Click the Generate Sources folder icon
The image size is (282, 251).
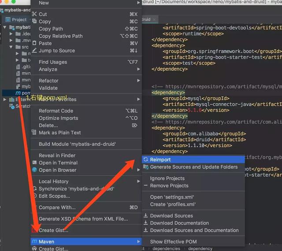click(x=146, y=167)
